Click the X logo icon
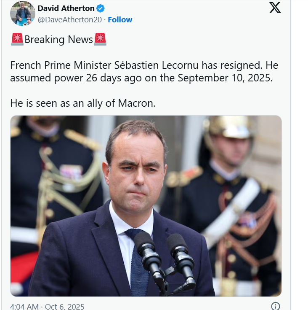308x310 pixels. (275, 8)
